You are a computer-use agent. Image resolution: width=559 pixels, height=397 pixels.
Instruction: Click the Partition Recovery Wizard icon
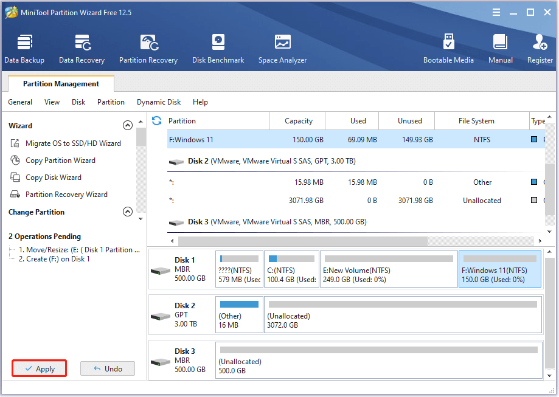point(15,194)
